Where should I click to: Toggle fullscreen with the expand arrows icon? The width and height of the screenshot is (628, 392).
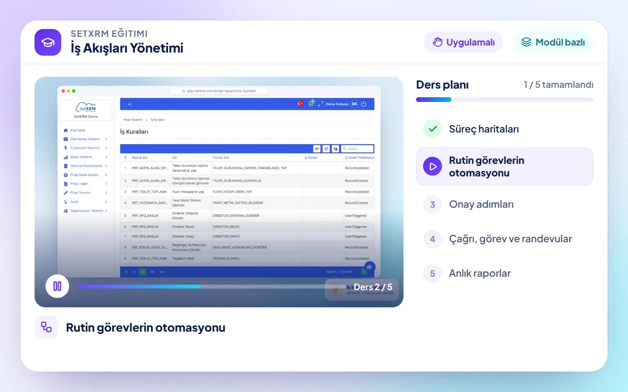[x=321, y=104]
